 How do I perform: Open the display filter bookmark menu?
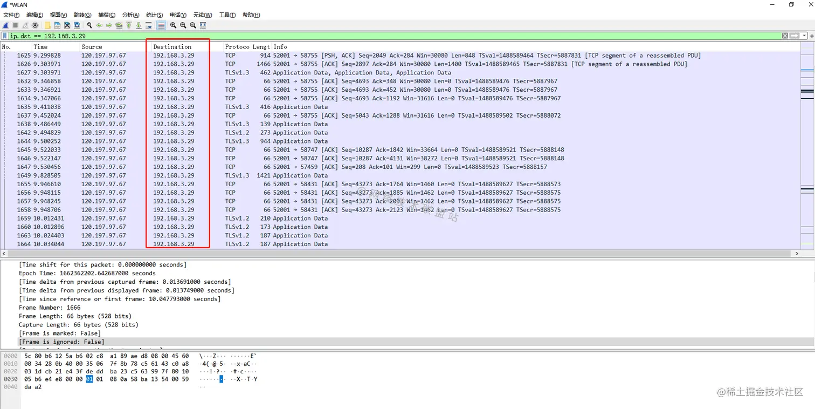(5, 36)
